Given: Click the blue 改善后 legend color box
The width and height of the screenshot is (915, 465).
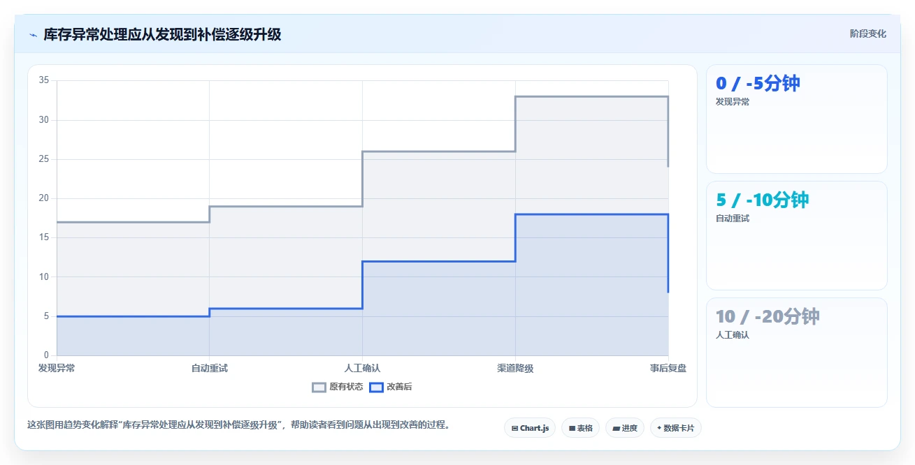Looking at the screenshot, I should click(x=376, y=387).
